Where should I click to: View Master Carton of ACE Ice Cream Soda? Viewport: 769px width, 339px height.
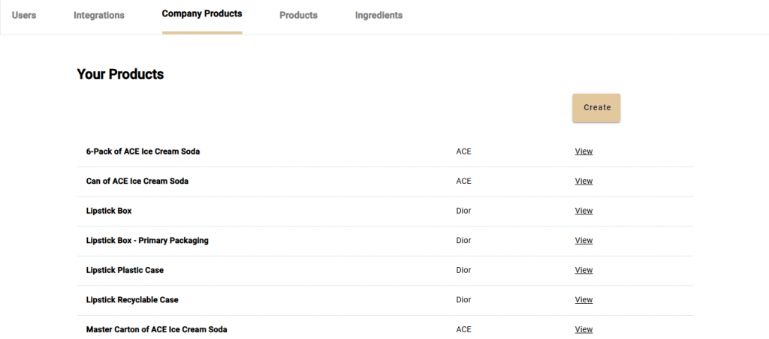click(584, 329)
